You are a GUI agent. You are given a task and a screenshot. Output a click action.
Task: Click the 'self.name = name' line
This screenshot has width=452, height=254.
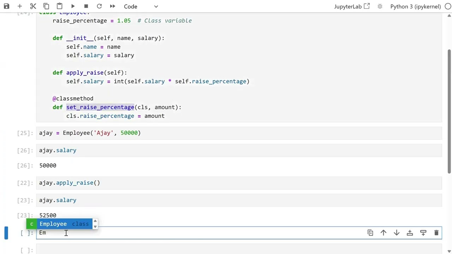click(93, 47)
